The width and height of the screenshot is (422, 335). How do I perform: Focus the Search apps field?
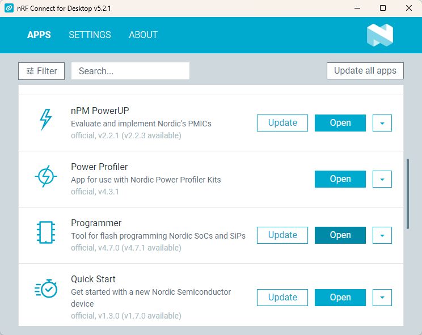[x=130, y=71]
